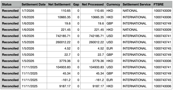The height and width of the screenshot is (90, 173).
Task: Click the Settlement Service column header
Action: pyautogui.click(x=137, y=4)
